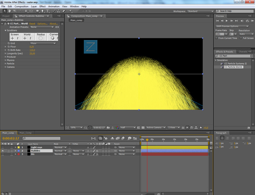Open magnification 50% dropdown

76,127
